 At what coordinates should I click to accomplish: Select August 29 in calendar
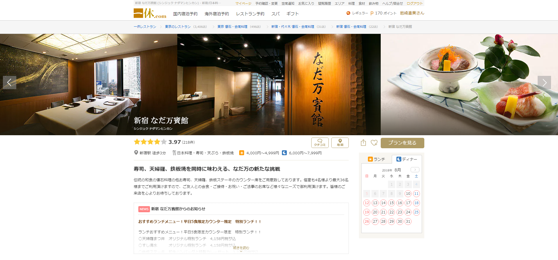(x=391, y=221)
